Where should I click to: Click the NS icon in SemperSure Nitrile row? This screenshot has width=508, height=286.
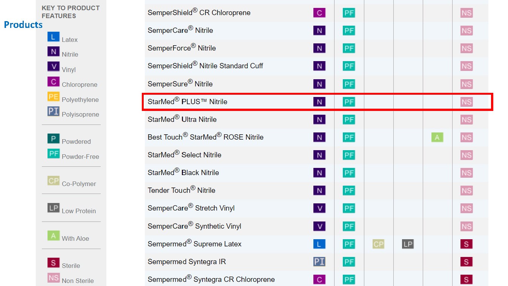point(467,84)
